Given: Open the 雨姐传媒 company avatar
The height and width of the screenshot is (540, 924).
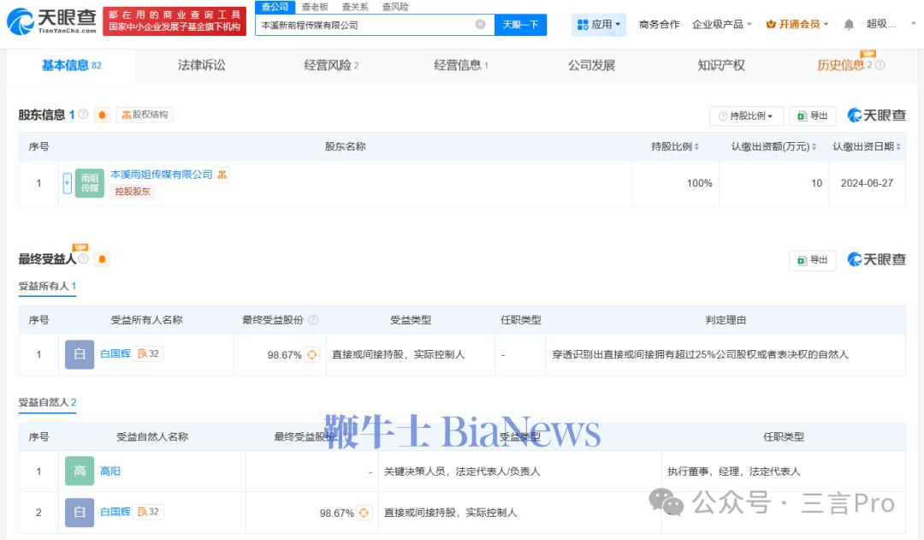Looking at the screenshot, I should pos(90,183).
